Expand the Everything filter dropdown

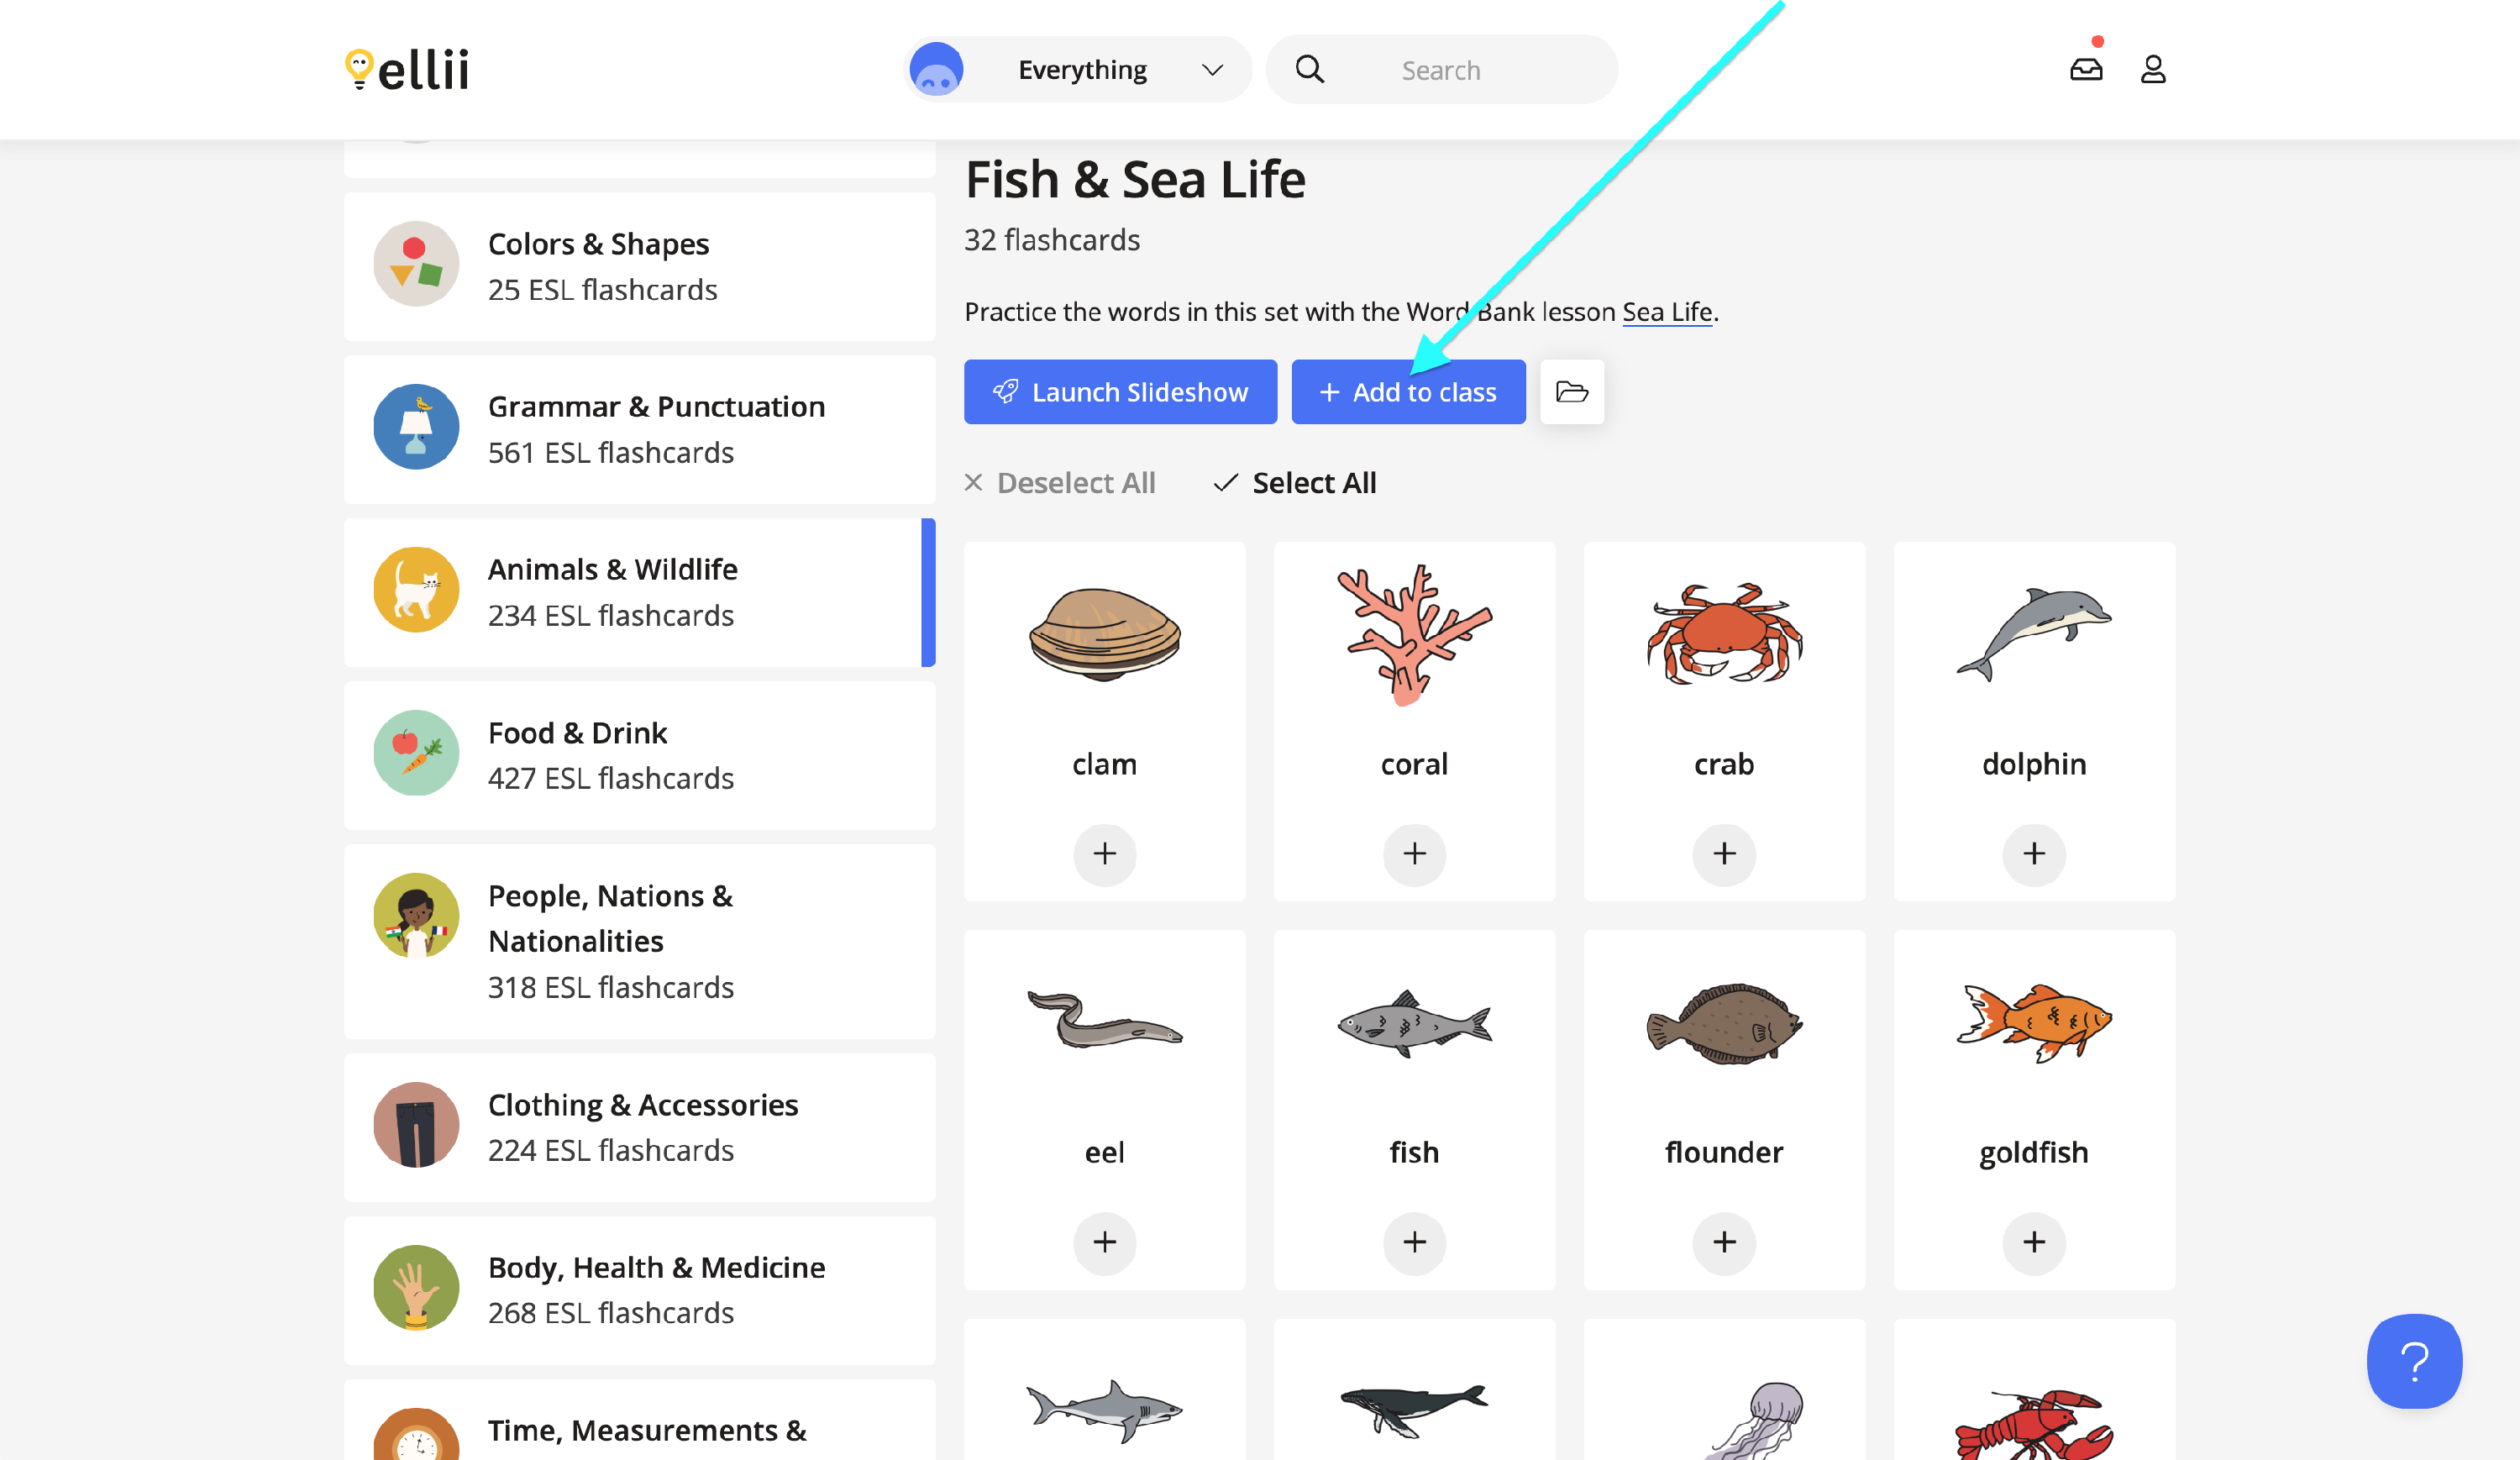pyautogui.click(x=1081, y=70)
